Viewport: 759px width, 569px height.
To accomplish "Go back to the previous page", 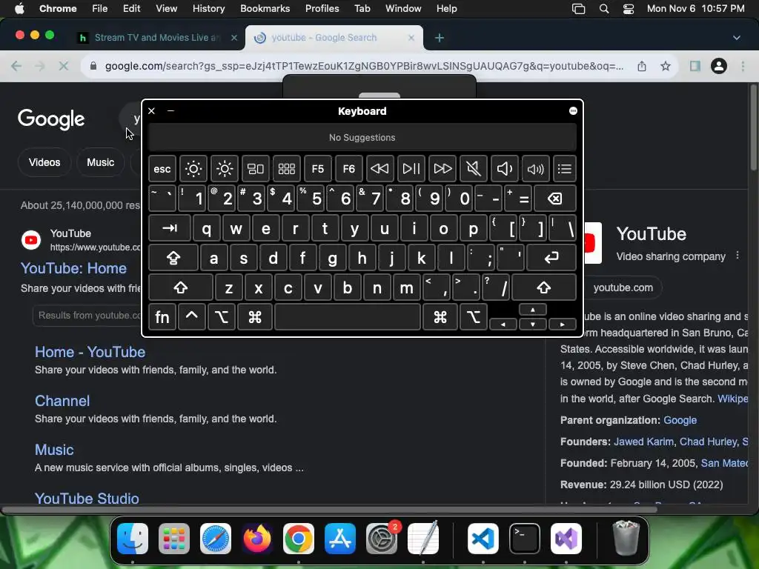I will tap(16, 66).
